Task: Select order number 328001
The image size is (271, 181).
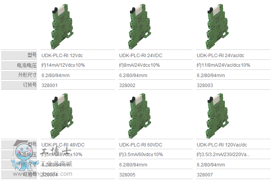Action: coord(50,85)
